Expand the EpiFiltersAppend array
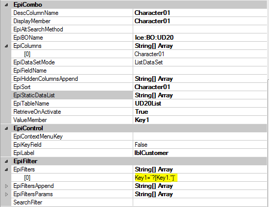Screen dimensions: 269x207 point(6,186)
